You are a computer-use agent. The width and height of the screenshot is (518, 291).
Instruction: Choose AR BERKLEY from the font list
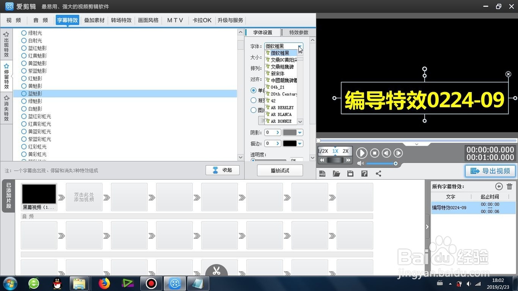pyautogui.click(x=281, y=108)
